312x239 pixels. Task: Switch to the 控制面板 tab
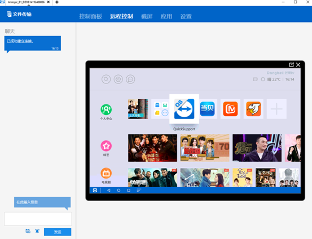coord(90,16)
